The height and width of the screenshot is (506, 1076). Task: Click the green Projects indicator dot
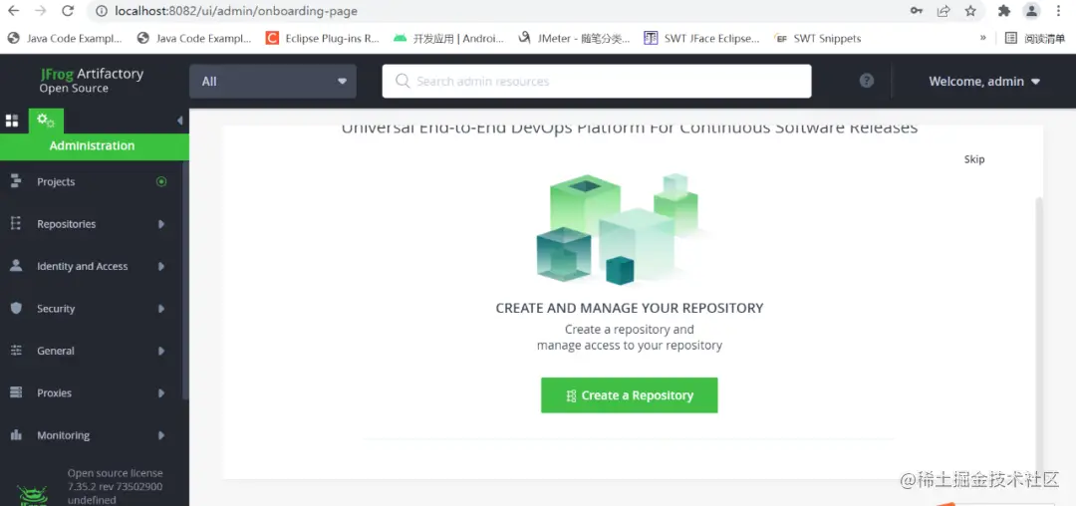[x=161, y=181]
